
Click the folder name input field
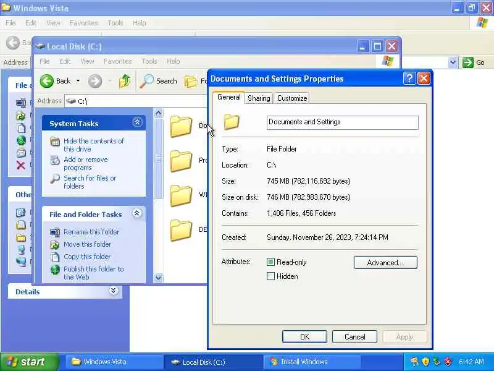343,122
